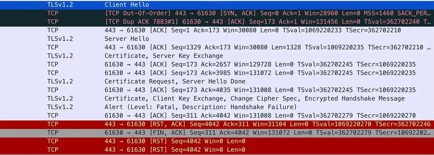The image size is (434, 155).
Task: Select the Server Hello packet row
Action: coord(217,39)
